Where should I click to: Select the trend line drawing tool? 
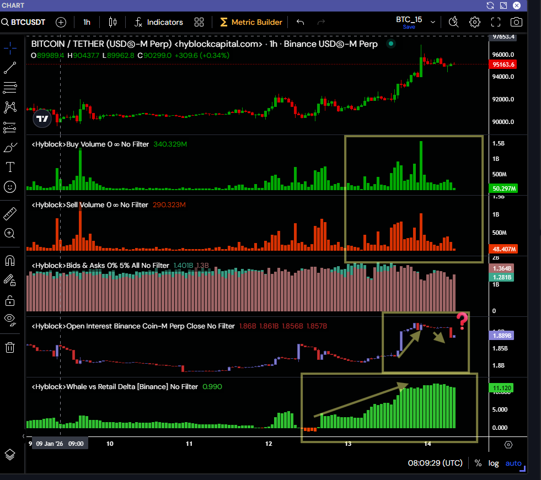click(10, 68)
